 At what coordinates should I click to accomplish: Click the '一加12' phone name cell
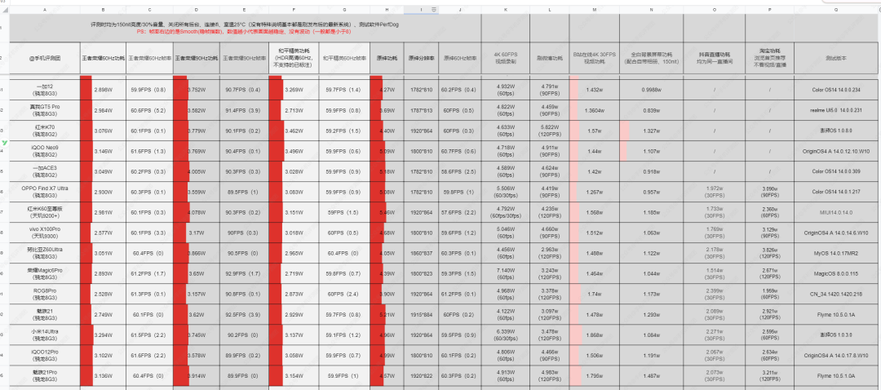[45, 90]
